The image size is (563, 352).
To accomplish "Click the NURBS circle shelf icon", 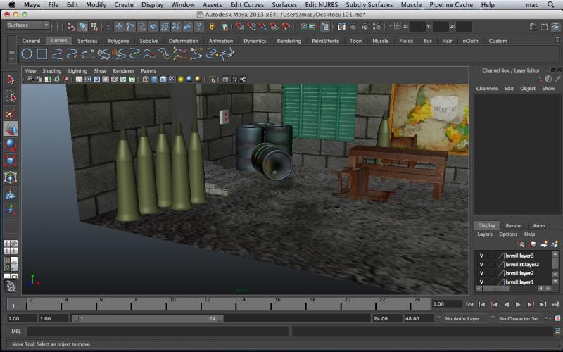I will coord(27,54).
